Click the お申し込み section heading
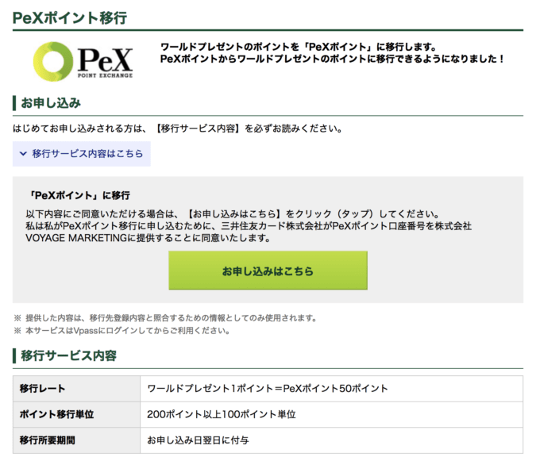540x461 pixels. click(x=51, y=103)
